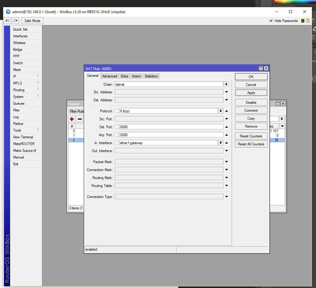The width and height of the screenshot is (316, 288).
Task: Toggle the Dst. Port negate checkbox
Action: [117, 127]
